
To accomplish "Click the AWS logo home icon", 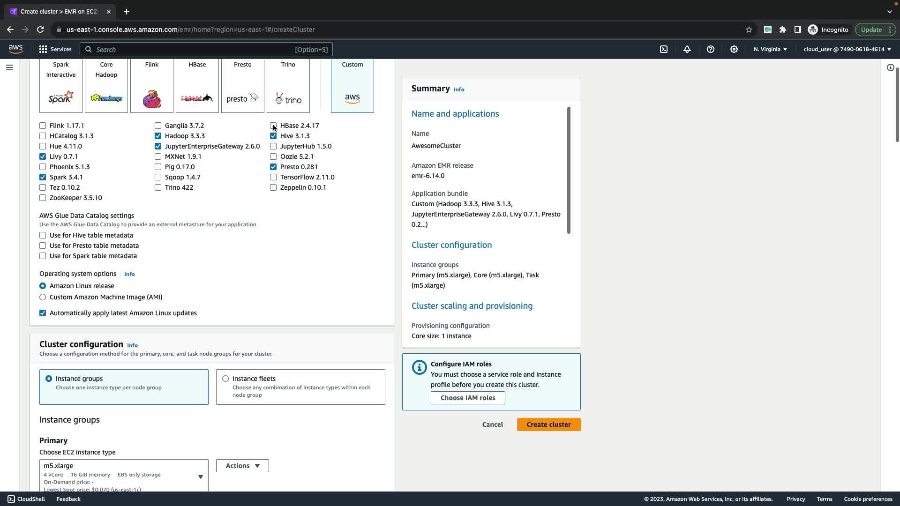I will coord(15,49).
